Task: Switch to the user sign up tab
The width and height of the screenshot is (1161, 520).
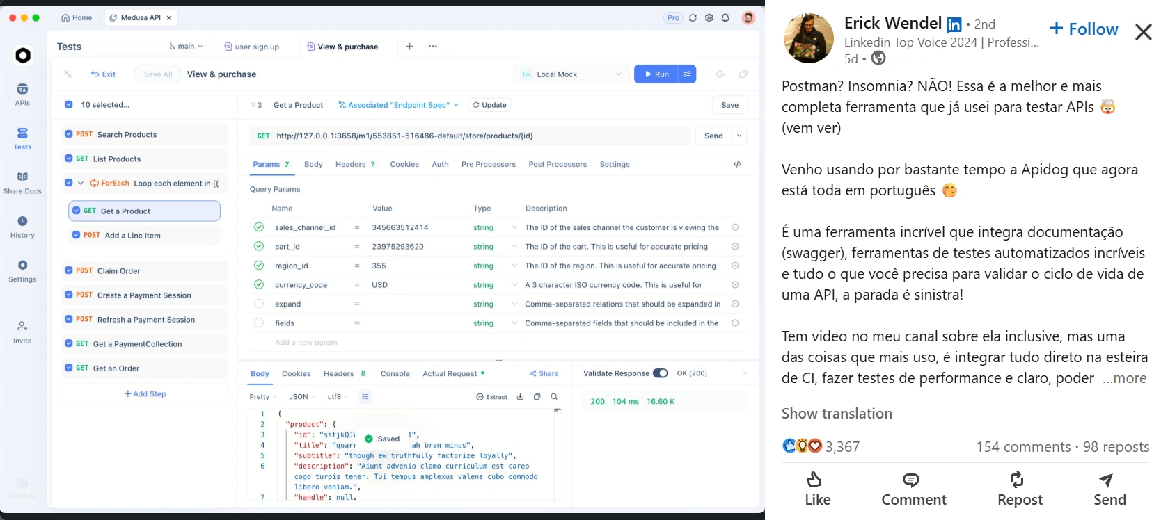Action: pos(251,47)
